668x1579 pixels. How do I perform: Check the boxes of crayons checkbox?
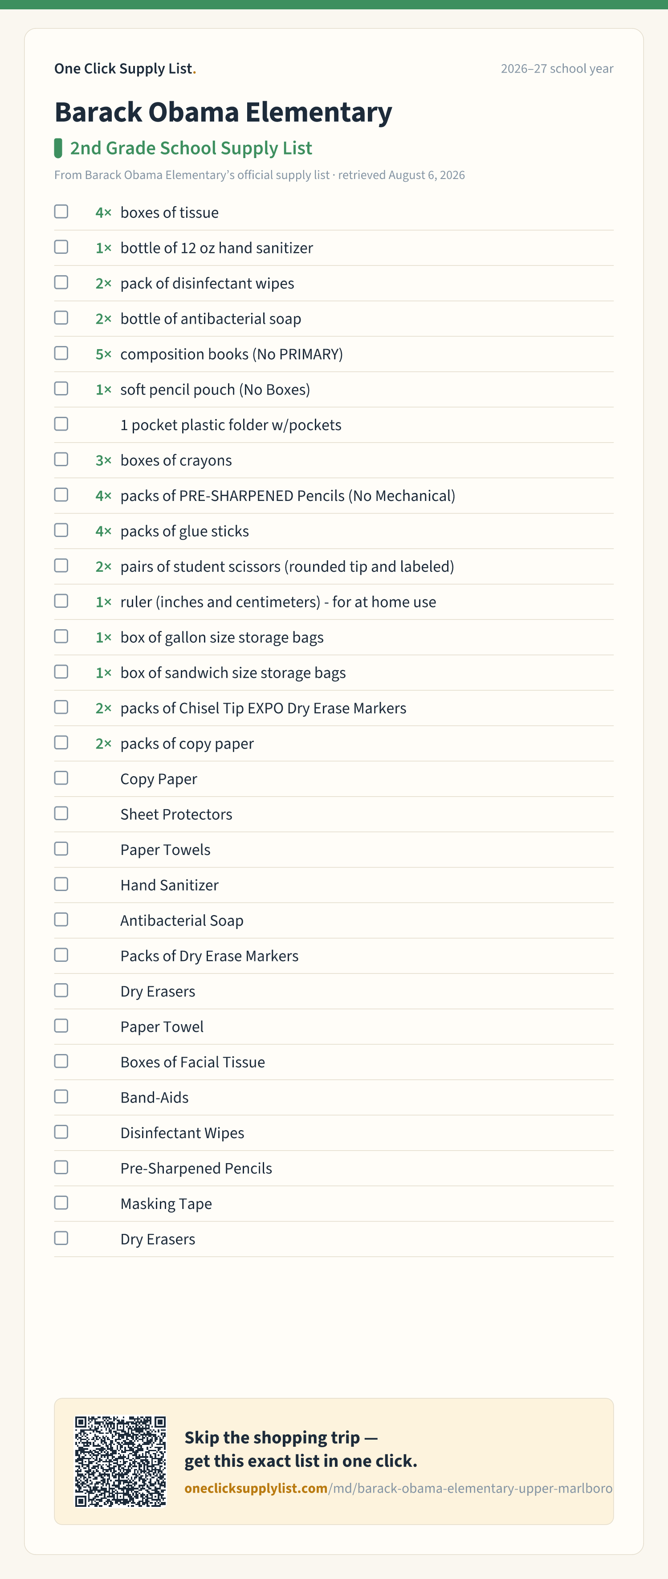click(x=61, y=460)
